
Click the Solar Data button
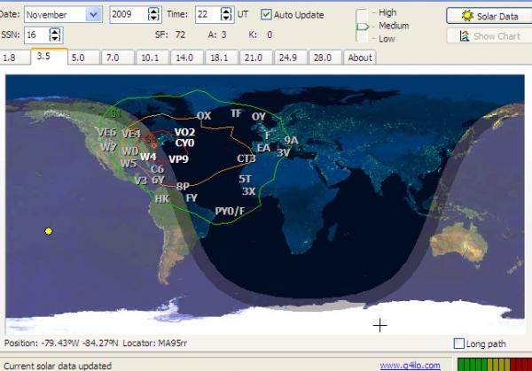(x=490, y=16)
